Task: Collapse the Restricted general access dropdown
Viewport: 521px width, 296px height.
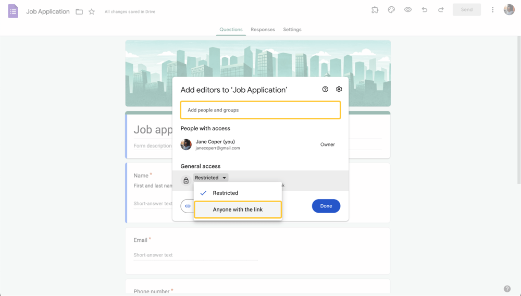Action: [x=210, y=178]
